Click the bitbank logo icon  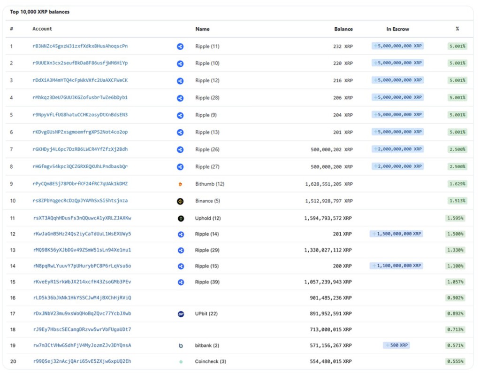[181, 346]
